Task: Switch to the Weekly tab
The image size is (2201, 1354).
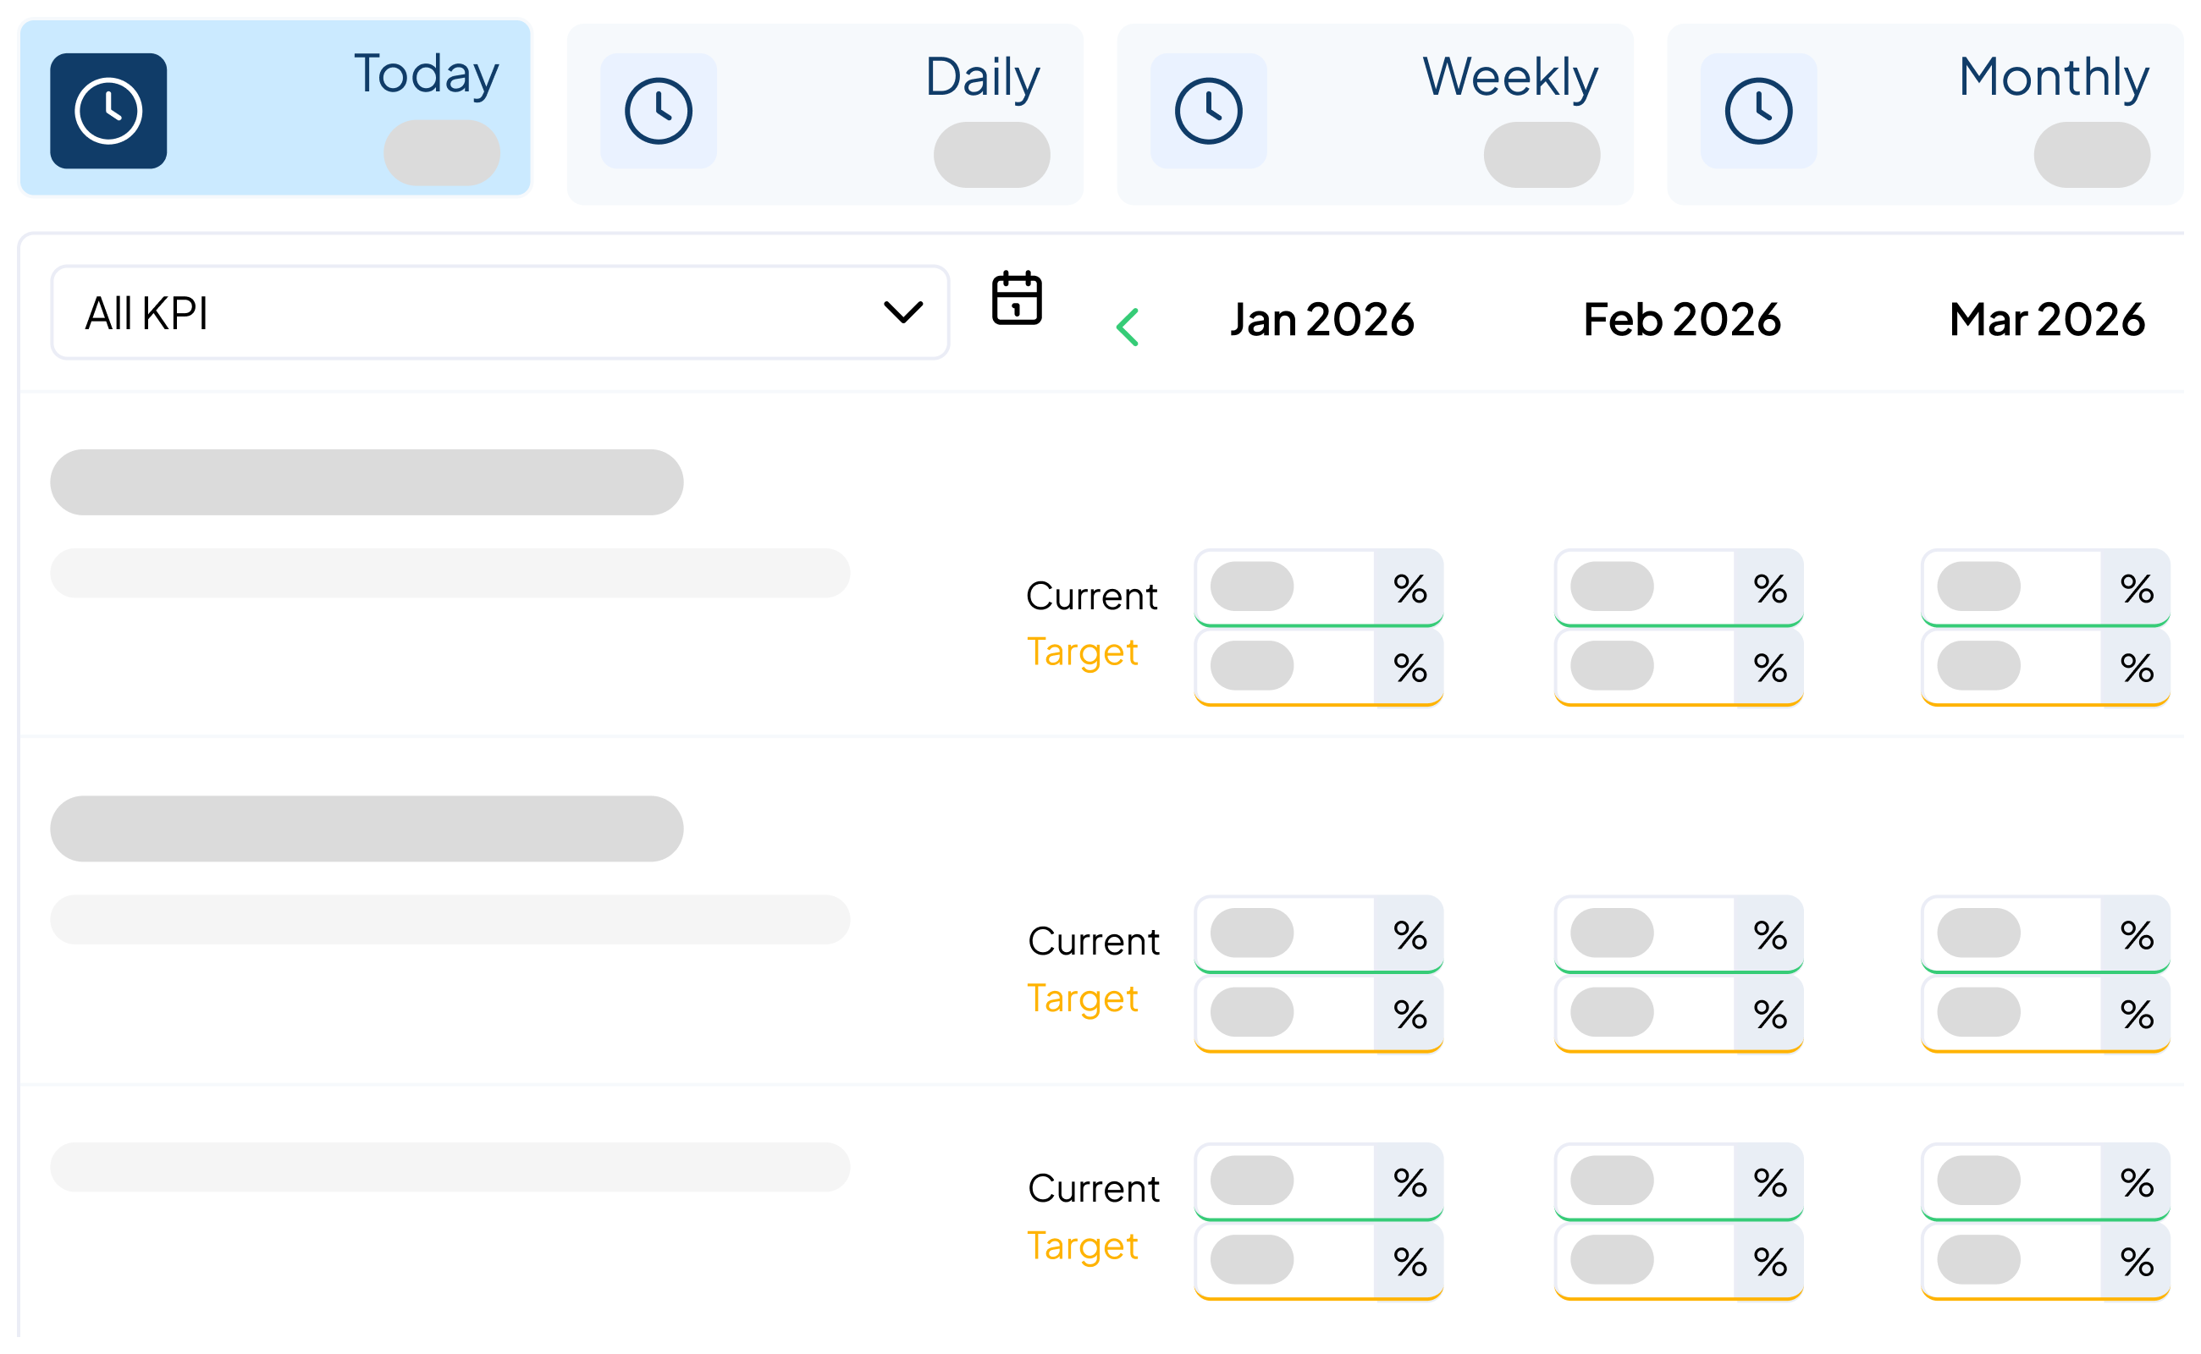Action: click(1509, 77)
